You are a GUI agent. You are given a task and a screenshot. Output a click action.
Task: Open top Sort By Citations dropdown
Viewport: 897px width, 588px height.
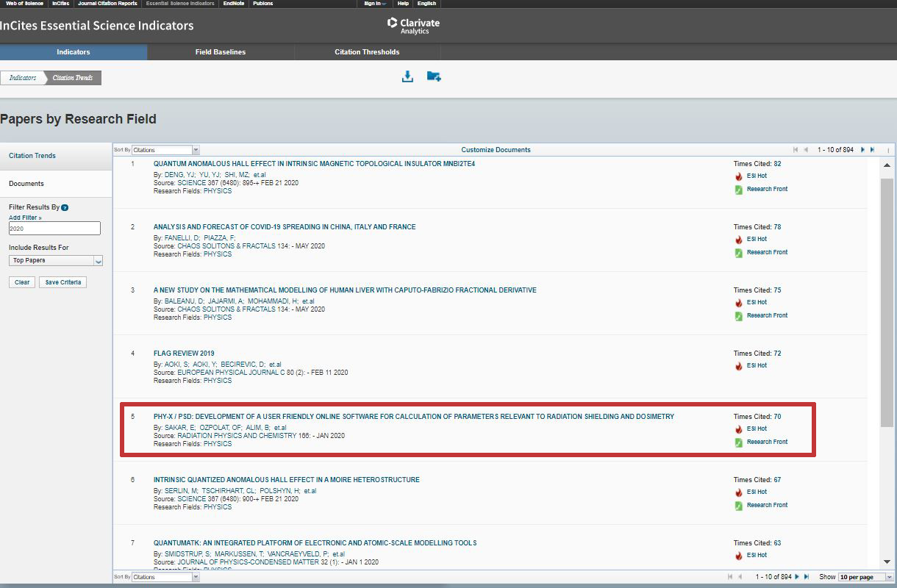pyautogui.click(x=165, y=150)
